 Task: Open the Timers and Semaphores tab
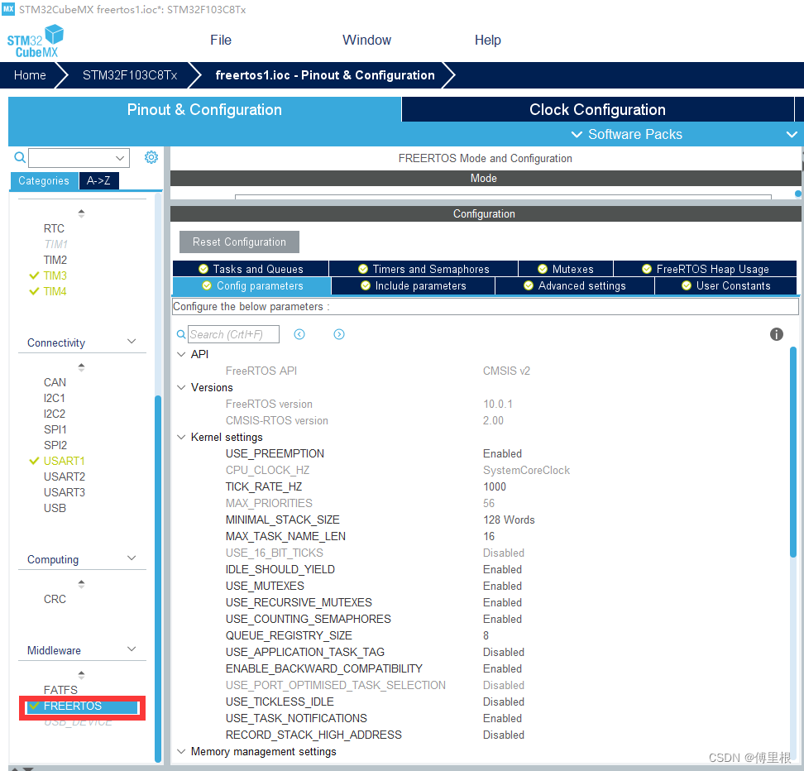[x=424, y=269]
